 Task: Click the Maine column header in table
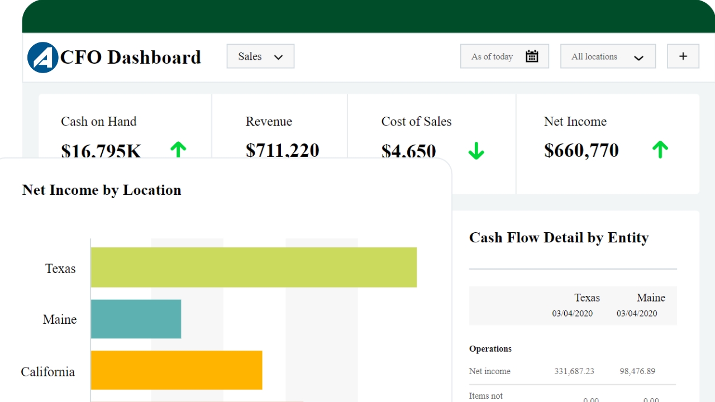tap(651, 298)
